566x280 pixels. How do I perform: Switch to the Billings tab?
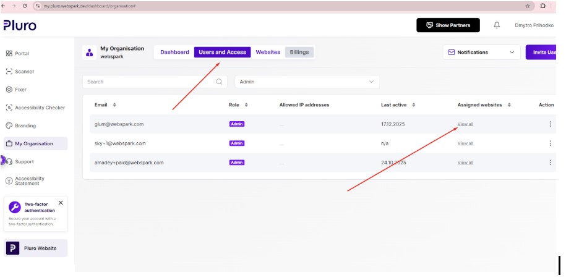[299, 52]
